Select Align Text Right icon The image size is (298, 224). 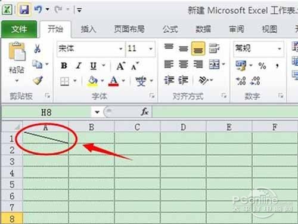[198, 64]
